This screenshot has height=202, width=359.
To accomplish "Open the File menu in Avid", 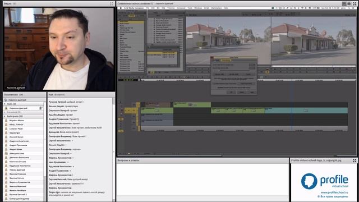I will click(148, 8).
